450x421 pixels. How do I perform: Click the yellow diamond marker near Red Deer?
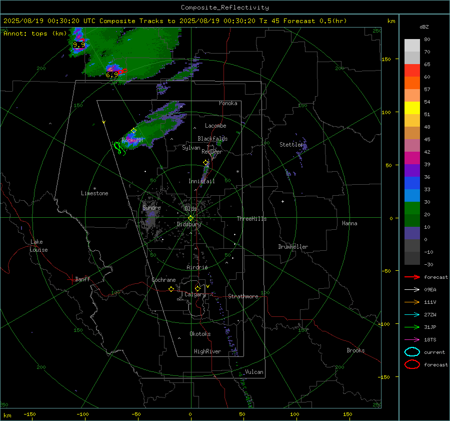point(205,163)
